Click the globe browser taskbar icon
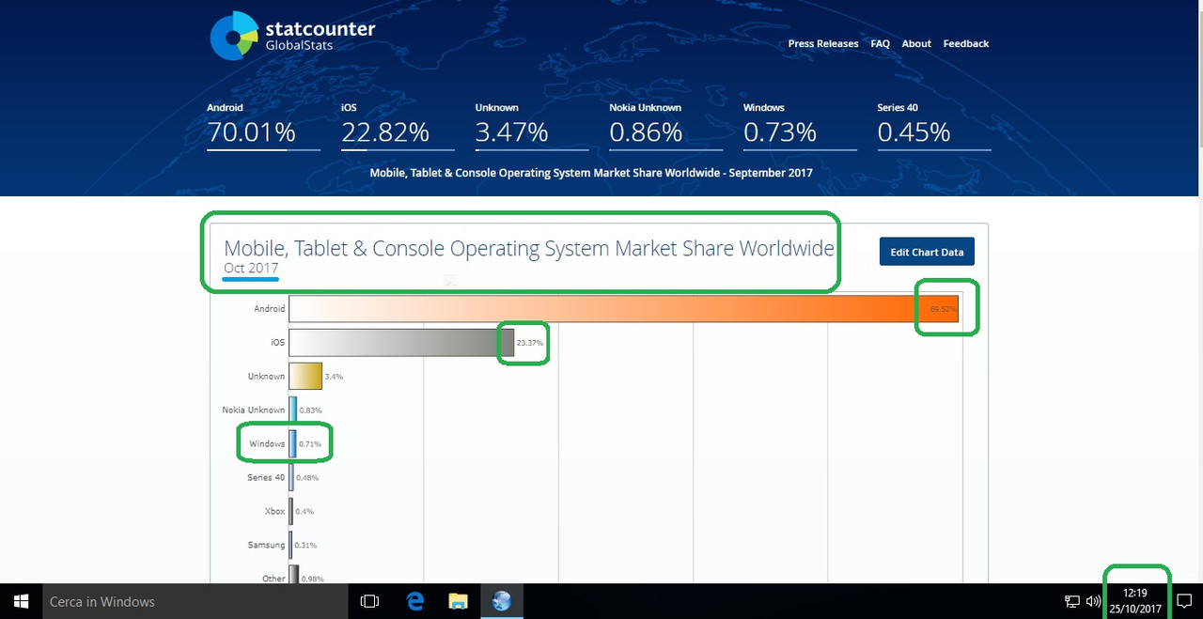This screenshot has width=1203, height=619. tap(502, 601)
